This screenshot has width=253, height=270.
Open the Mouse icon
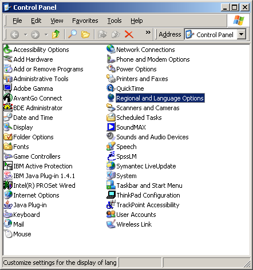point(8,234)
